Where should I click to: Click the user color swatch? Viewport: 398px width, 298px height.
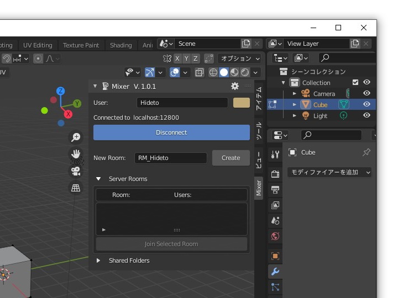242,103
